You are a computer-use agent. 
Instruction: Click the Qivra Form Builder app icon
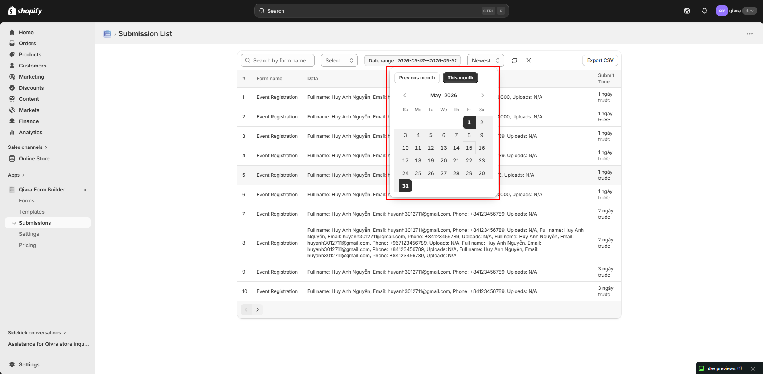pos(12,189)
